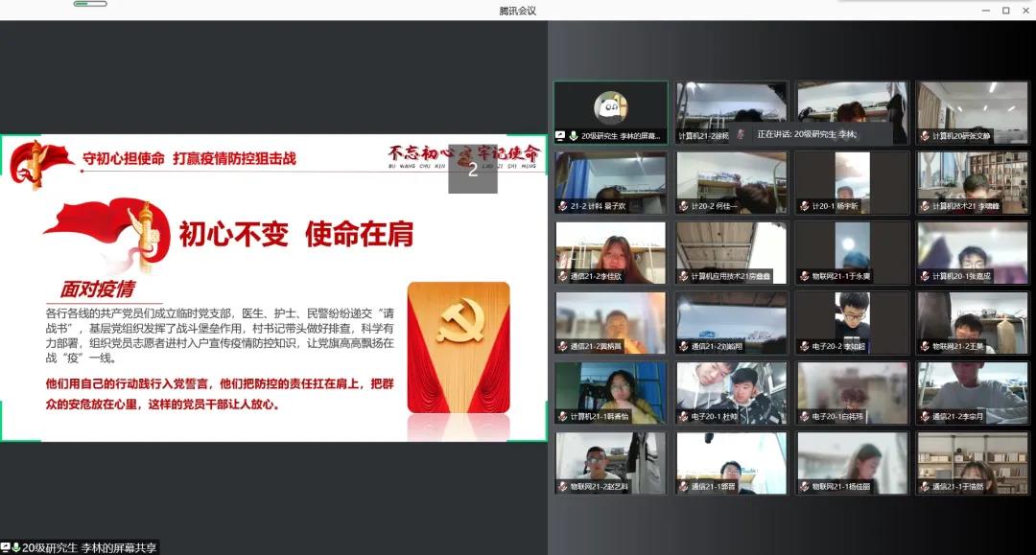Select 李林's avatar video tile

tap(610, 110)
